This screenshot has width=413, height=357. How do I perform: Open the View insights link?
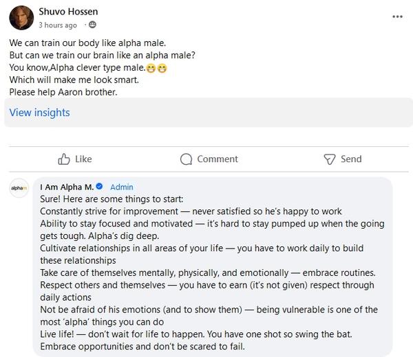pos(39,113)
